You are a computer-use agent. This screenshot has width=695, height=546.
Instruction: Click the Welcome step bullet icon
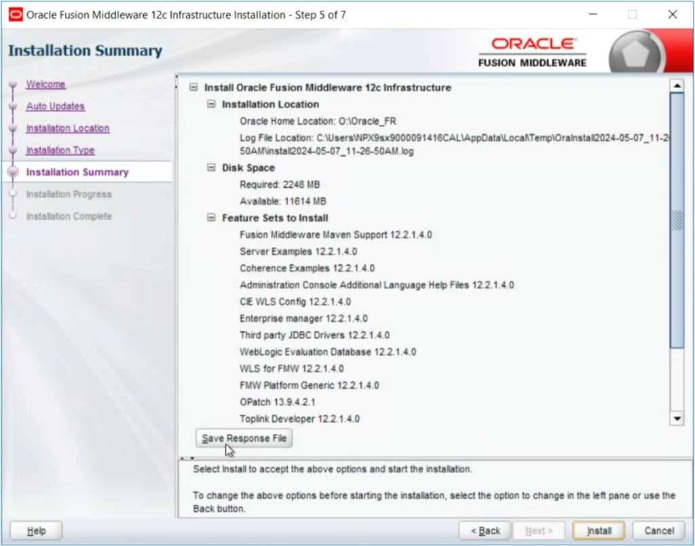pos(13,84)
